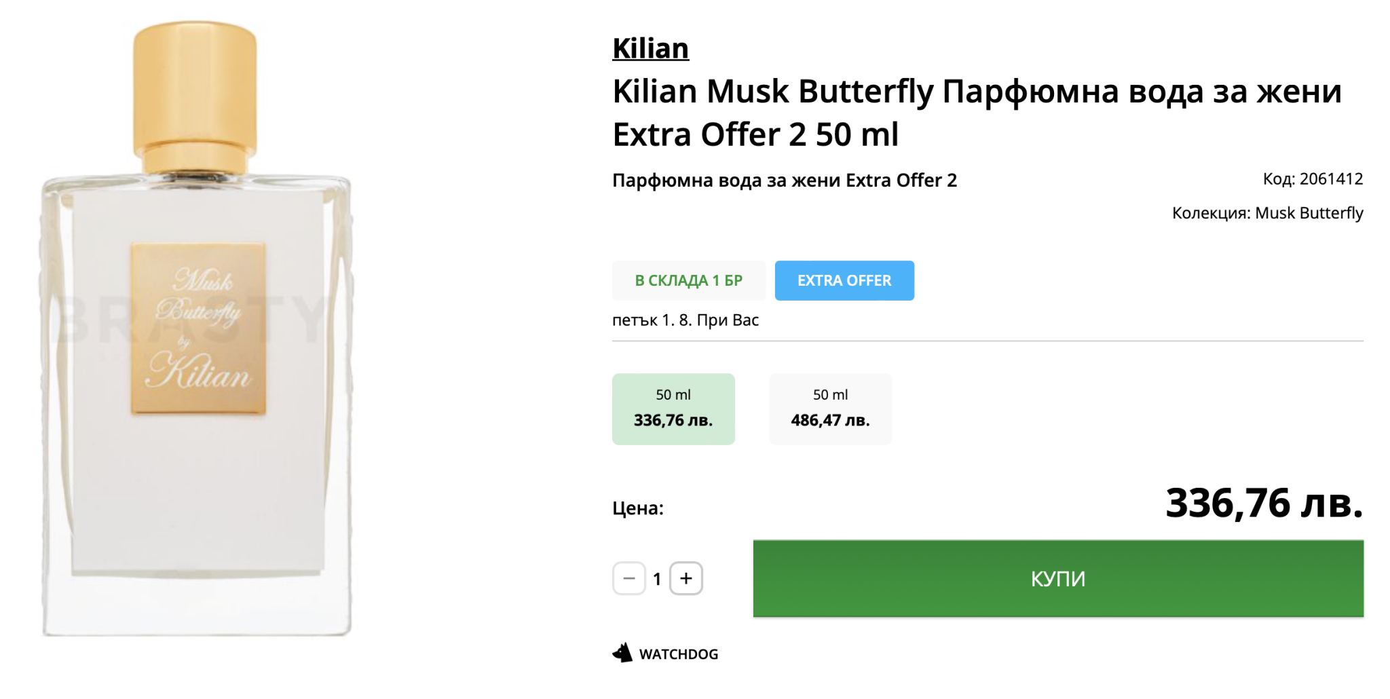Open the perfume bottle product image
Viewport: 1390px width, 699px height.
[x=197, y=475]
